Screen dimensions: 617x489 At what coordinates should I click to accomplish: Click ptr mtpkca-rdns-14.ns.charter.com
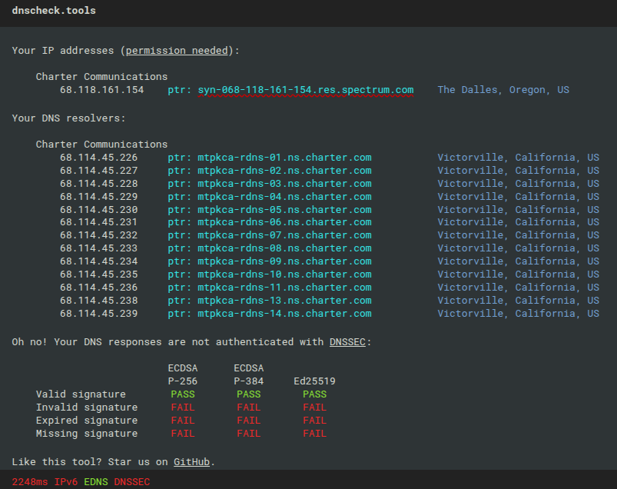click(284, 314)
